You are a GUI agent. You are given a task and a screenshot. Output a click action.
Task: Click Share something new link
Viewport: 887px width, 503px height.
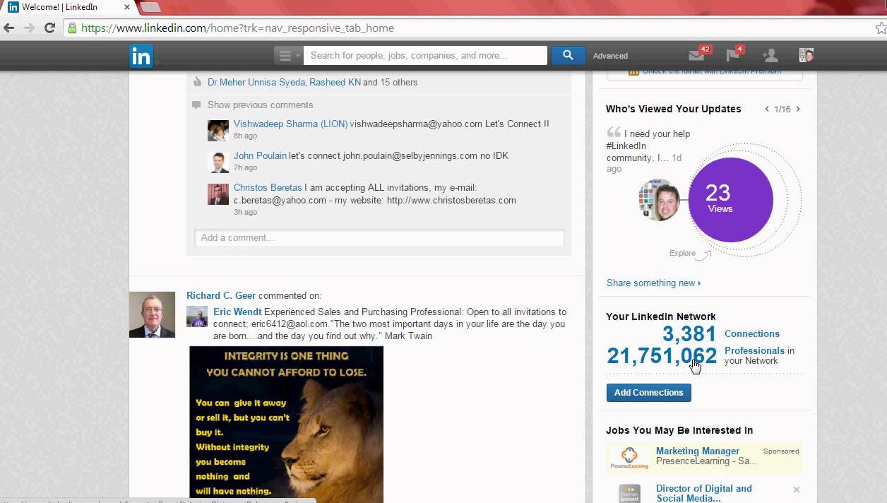tap(653, 283)
